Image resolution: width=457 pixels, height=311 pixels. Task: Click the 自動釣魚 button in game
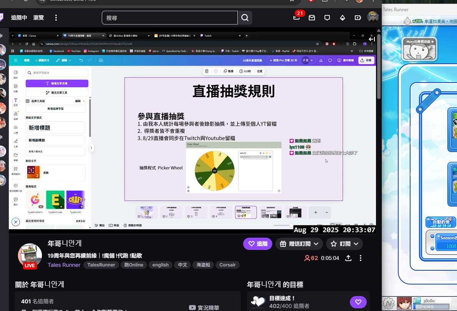440,222
